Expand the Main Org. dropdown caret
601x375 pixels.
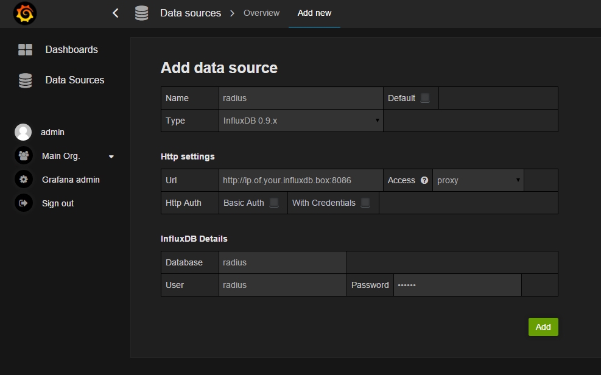pyautogui.click(x=111, y=156)
